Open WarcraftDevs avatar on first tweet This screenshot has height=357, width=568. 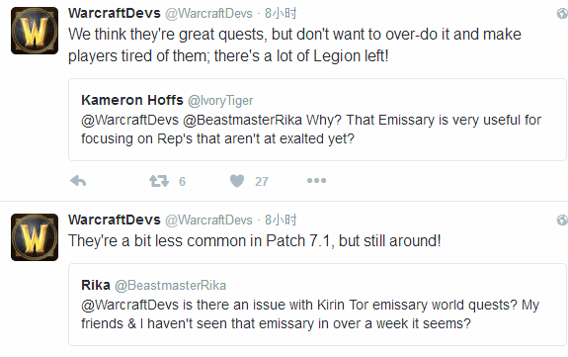click(x=35, y=31)
